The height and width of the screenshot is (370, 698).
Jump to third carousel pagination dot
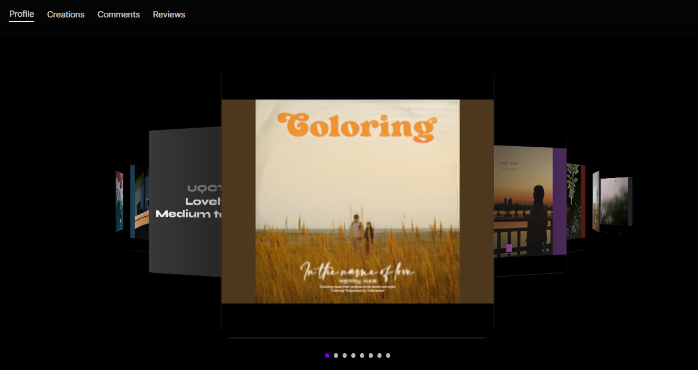click(x=344, y=356)
